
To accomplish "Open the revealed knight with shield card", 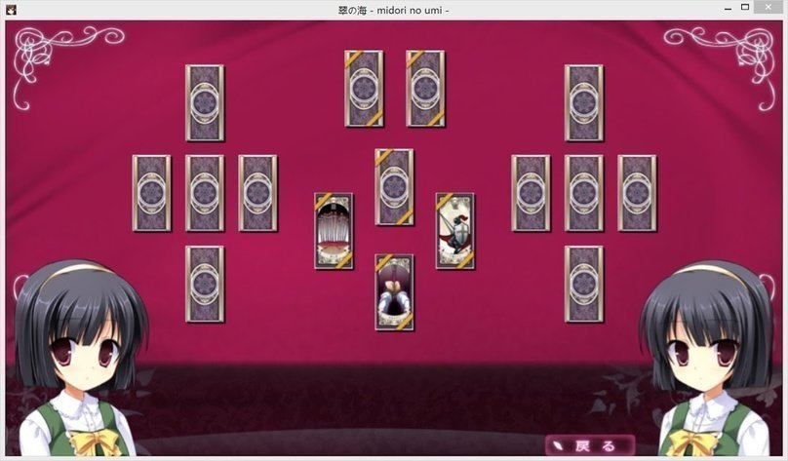I will [455, 231].
